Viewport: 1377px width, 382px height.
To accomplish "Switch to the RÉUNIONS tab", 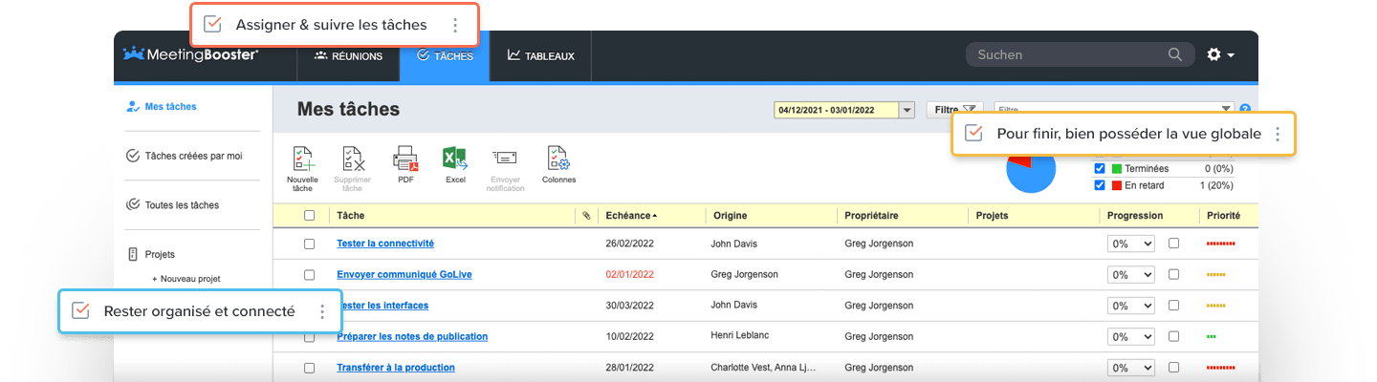I will pos(348,56).
